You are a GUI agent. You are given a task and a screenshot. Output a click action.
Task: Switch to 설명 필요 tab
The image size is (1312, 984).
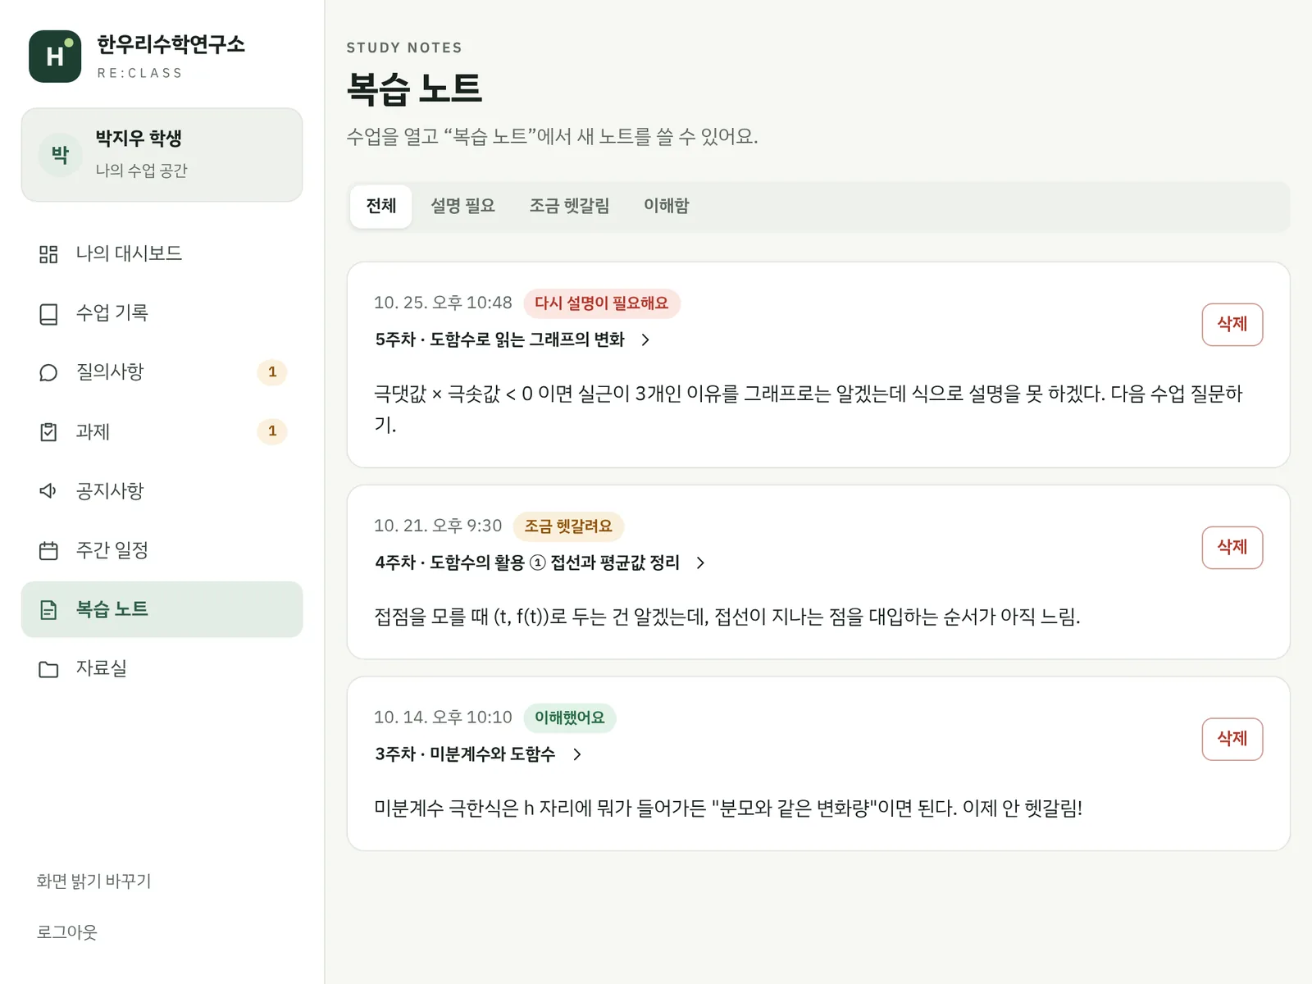[462, 206]
